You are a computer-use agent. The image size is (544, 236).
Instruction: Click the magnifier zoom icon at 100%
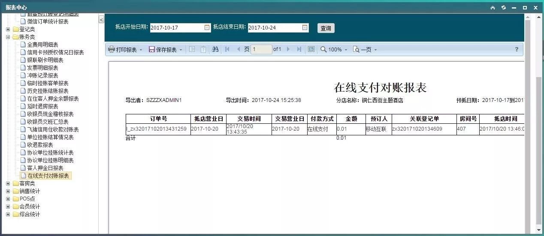[x=323, y=49]
